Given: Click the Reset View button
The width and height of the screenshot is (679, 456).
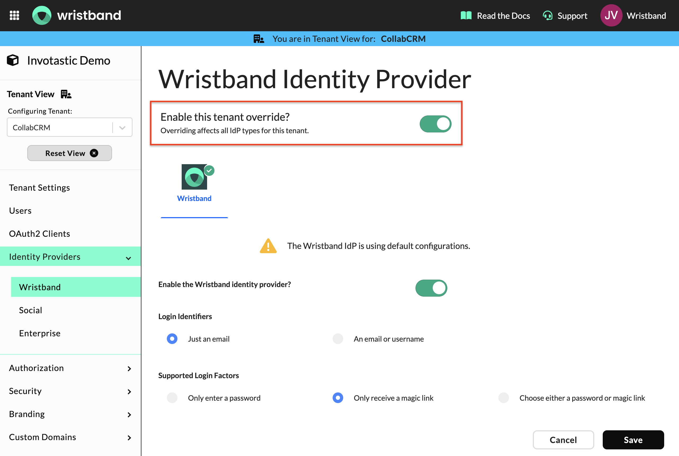Looking at the screenshot, I should click(69, 153).
